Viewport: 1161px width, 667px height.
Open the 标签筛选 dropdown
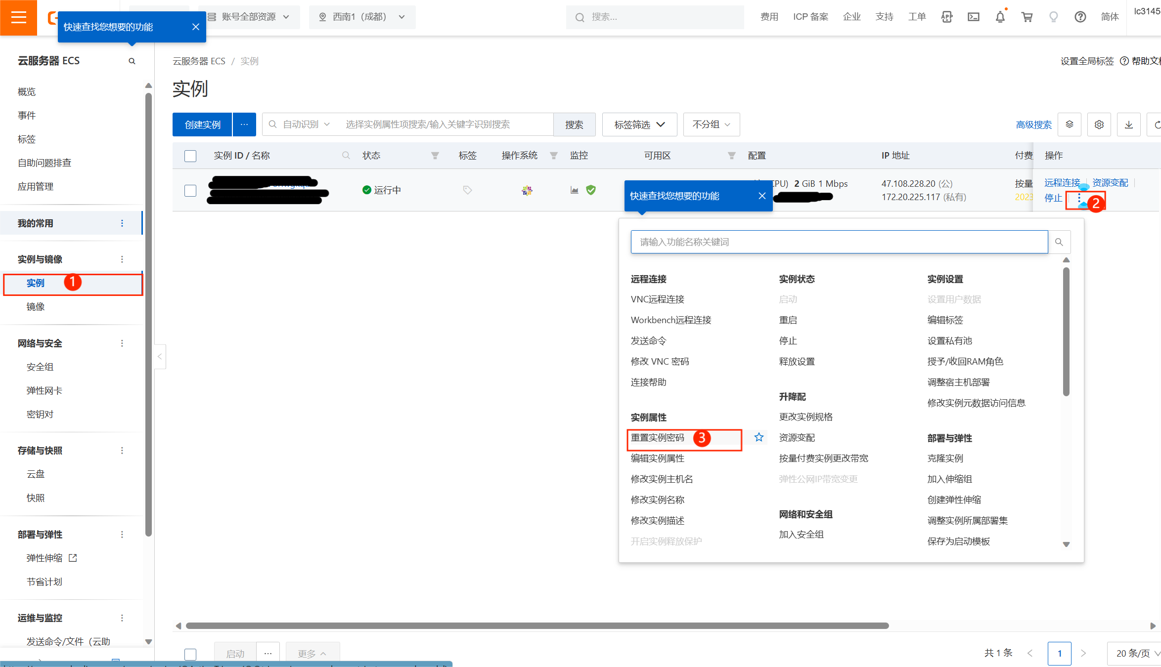tap(639, 125)
